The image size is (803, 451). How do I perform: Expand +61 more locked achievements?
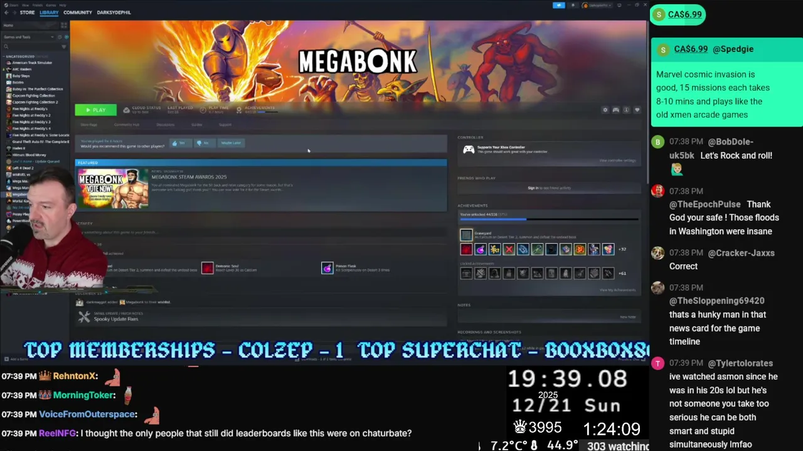point(622,274)
